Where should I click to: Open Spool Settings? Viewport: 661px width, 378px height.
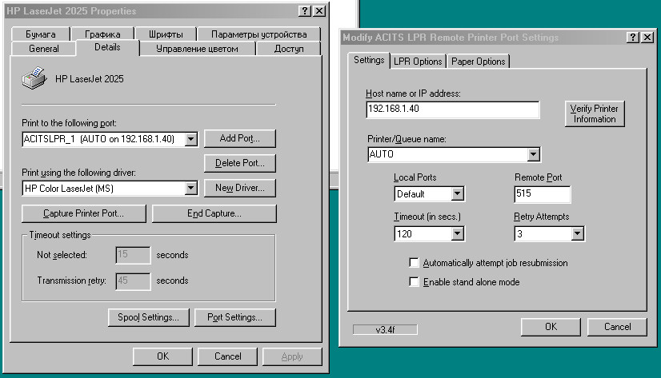(x=148, y=317)
